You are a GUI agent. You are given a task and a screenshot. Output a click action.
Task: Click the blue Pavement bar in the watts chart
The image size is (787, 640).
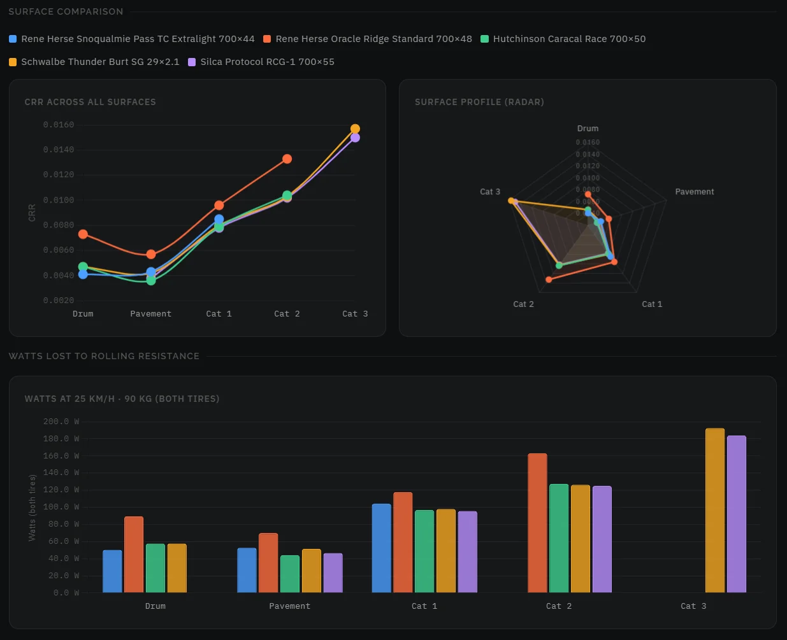[247, 571]
